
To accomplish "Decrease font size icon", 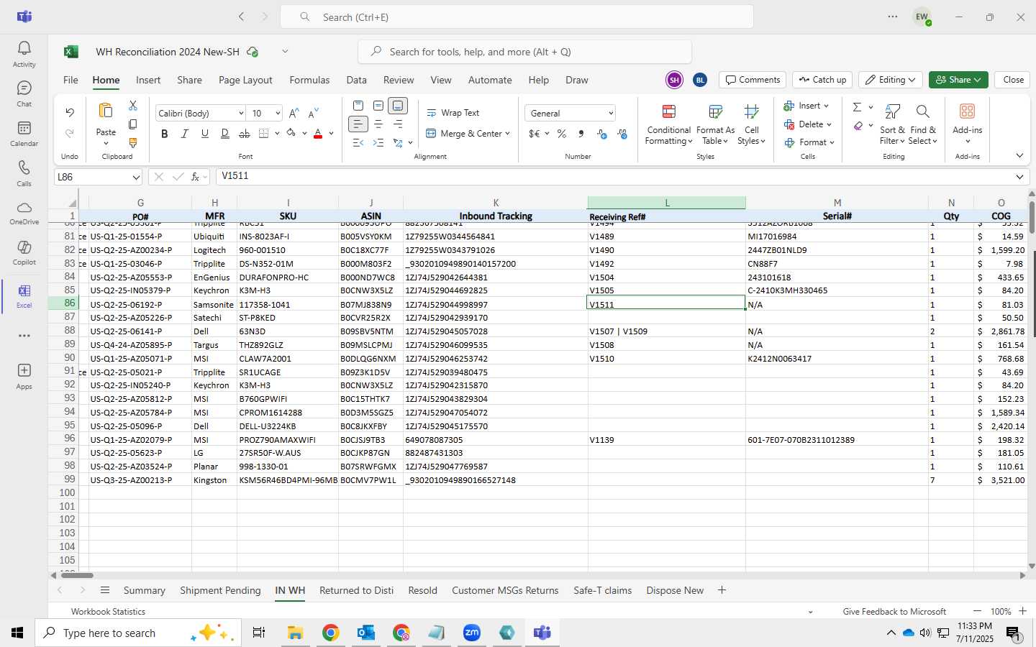I will pos(313,114).
